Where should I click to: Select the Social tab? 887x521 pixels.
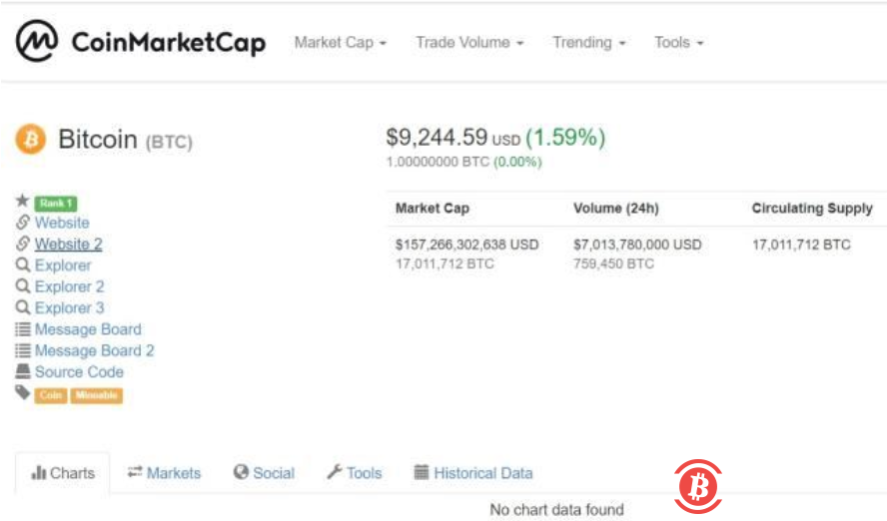coord(264,473)
